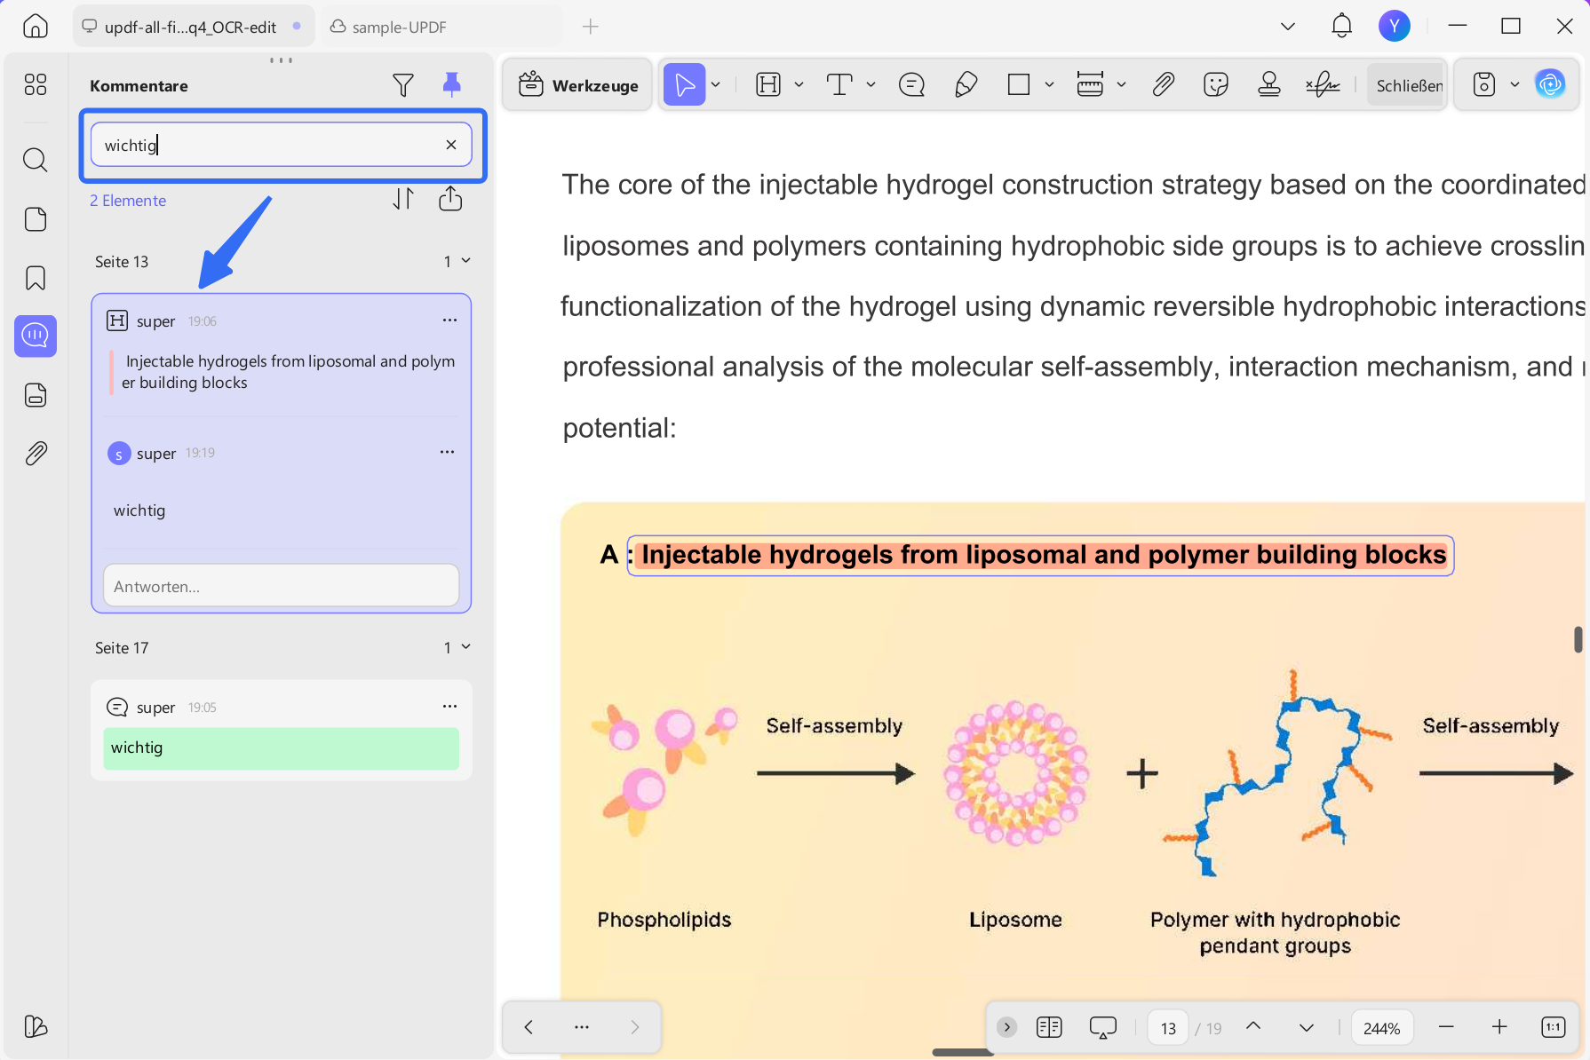Screen dimensions: 1590x1060
Task: Open the signature tool
Action: click(x=1323, y=85)
